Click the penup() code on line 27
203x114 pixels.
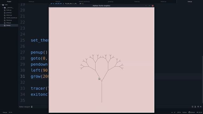click(39, 52)
